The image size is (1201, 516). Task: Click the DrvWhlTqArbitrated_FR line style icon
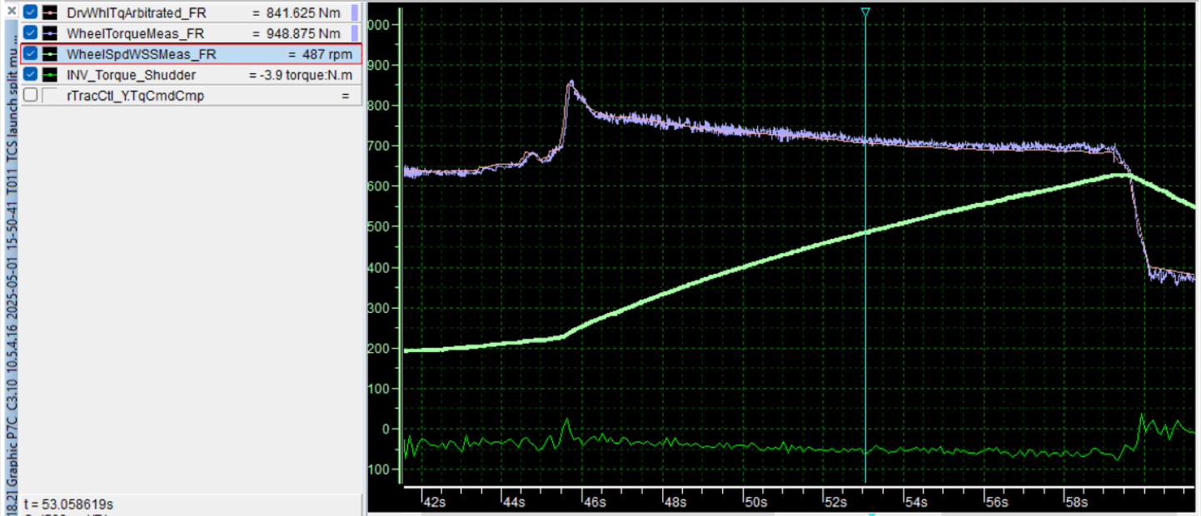coord(50,12)
